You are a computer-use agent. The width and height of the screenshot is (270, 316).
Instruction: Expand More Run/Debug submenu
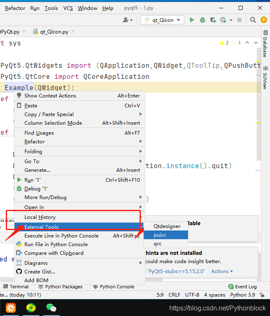click(140, 197)
